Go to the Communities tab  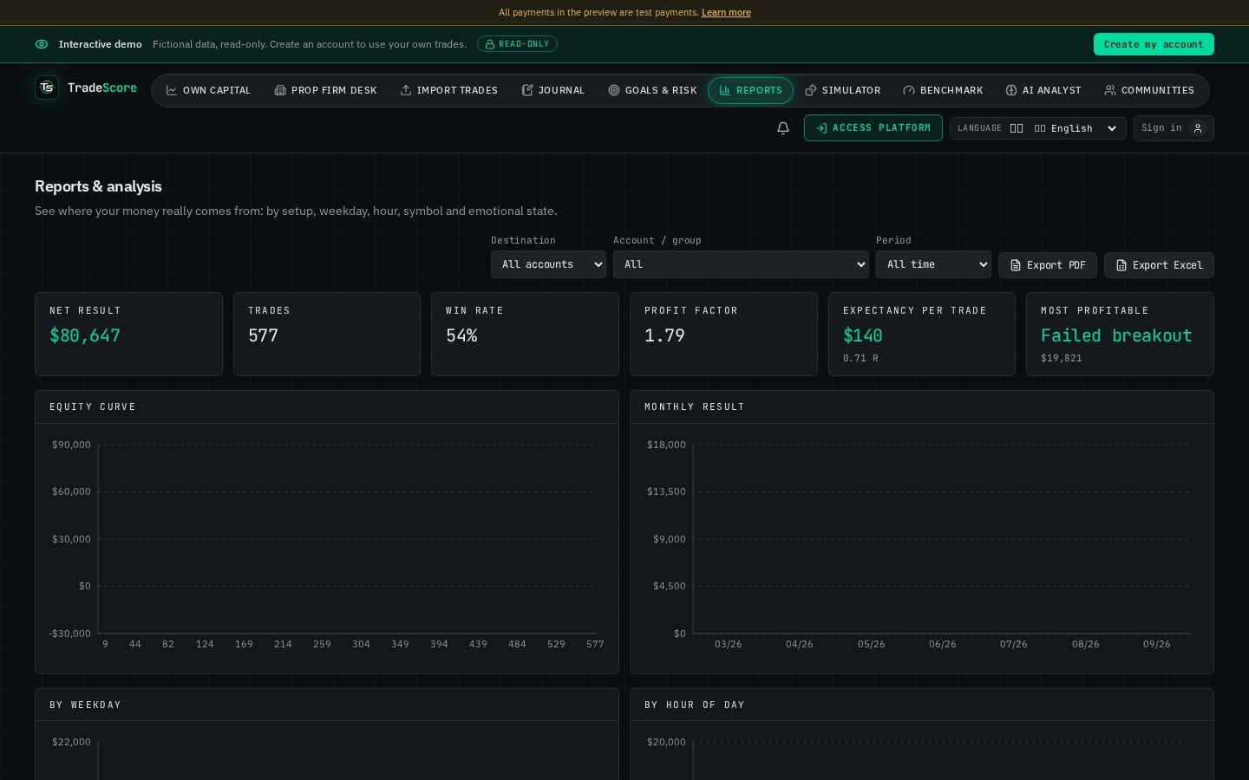pyautogui.click(x=1149, y=90)
